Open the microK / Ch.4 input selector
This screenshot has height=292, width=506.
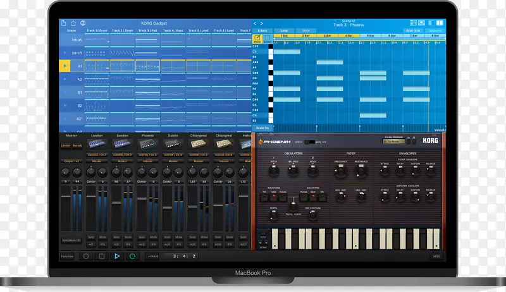point(173,155)
